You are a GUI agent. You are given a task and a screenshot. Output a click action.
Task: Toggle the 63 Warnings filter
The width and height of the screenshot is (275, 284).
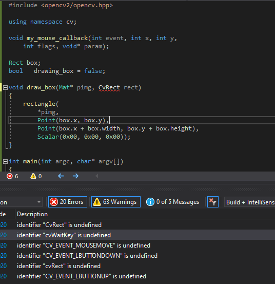click(x=116, y=202)
